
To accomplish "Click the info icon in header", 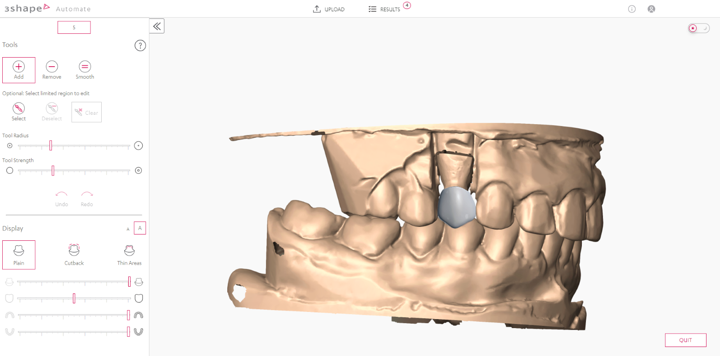I will pos(632,9).
